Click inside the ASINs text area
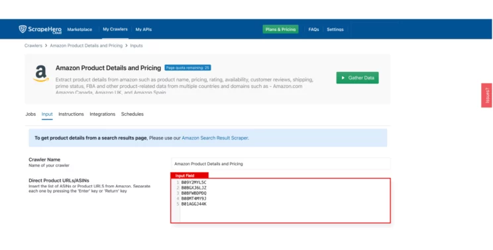Viewport: 493px width, 250px height. (x=280, y=201)
